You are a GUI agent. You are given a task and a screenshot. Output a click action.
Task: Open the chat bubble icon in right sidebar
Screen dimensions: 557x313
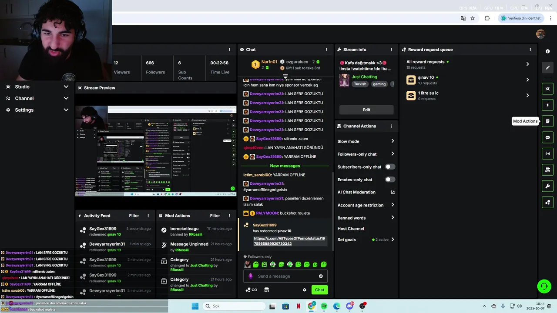click(547, 137)
